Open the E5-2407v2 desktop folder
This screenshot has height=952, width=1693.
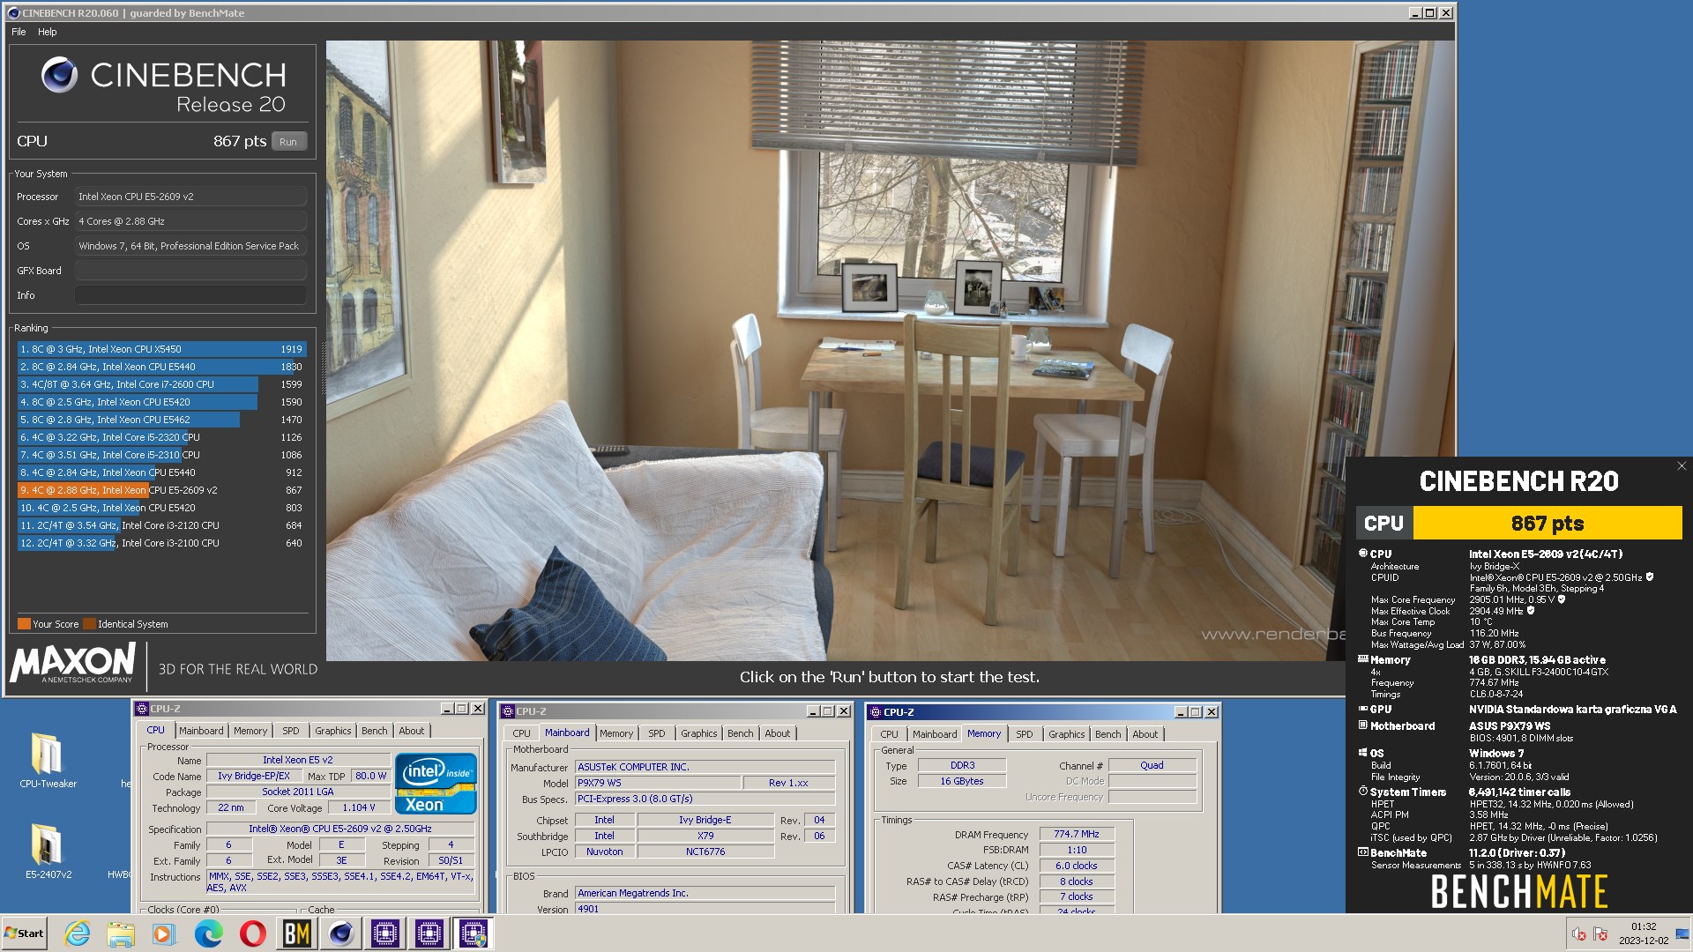coord(48,851)
